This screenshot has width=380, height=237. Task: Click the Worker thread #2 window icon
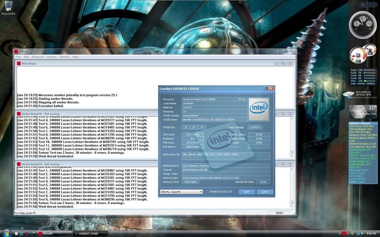[19, 164]
